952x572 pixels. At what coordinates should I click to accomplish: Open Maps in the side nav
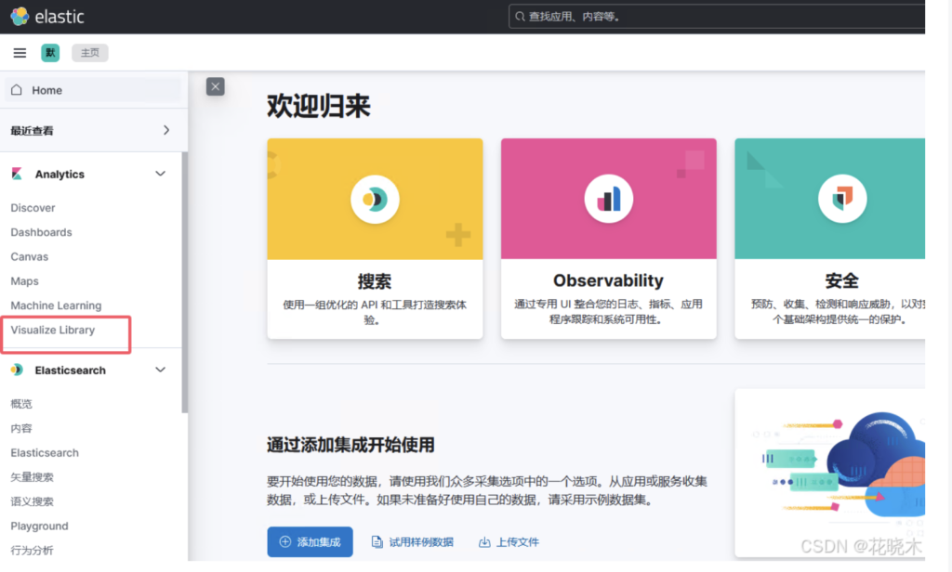24,280
